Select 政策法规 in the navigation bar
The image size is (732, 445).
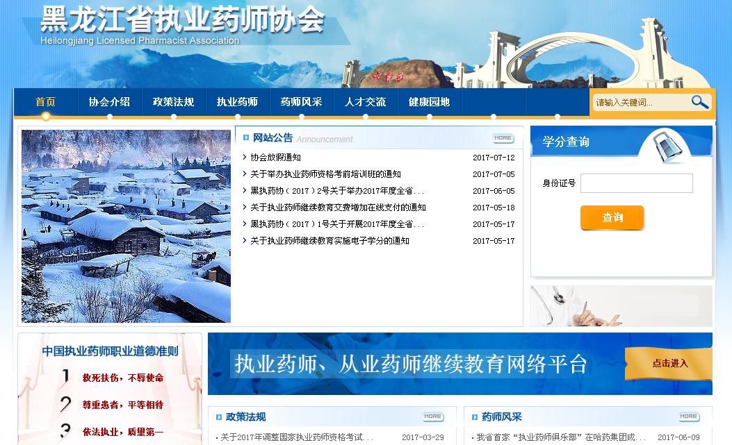click(x=173, y=102)
